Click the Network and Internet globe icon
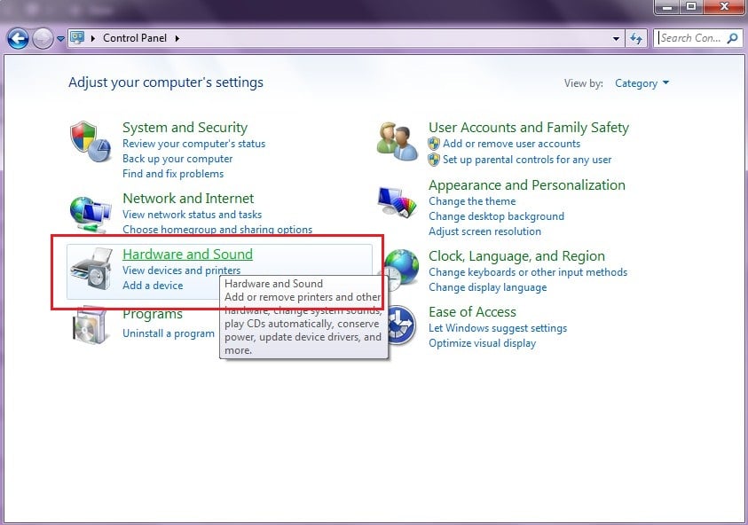Image resolution: width=748 pixels, height=525 pixels. (91, 215)
